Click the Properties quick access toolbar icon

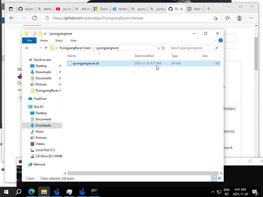tap(35, 34)
